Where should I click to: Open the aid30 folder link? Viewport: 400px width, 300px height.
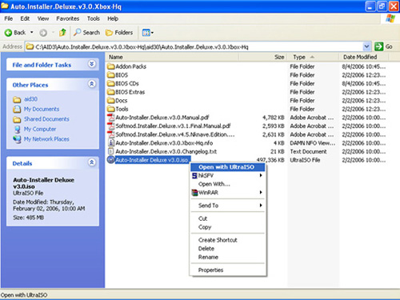(30, 99)
